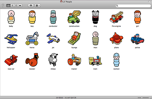Click the "construction" file name label

pos(74,26)
